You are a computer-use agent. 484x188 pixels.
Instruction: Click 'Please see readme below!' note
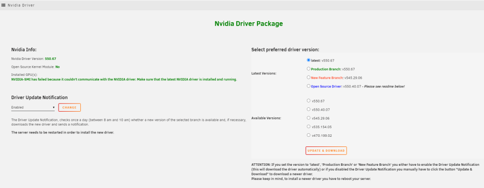pos(384,87)
